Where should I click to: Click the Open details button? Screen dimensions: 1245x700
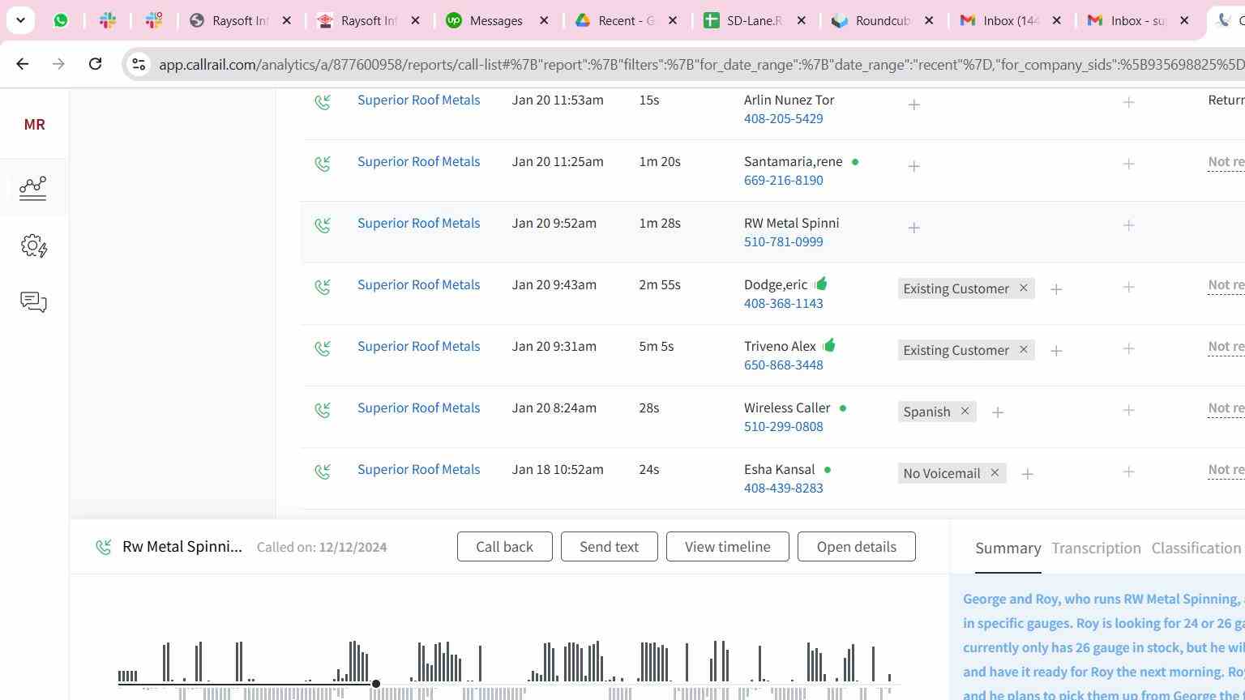(856, 547)
